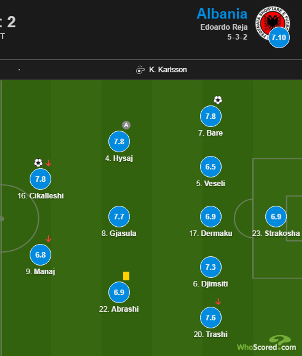Viewport: 302px width, 356px height.
Task: Click the substitution arrow above Cikalleshi
Action: click(x=48, y=163)
